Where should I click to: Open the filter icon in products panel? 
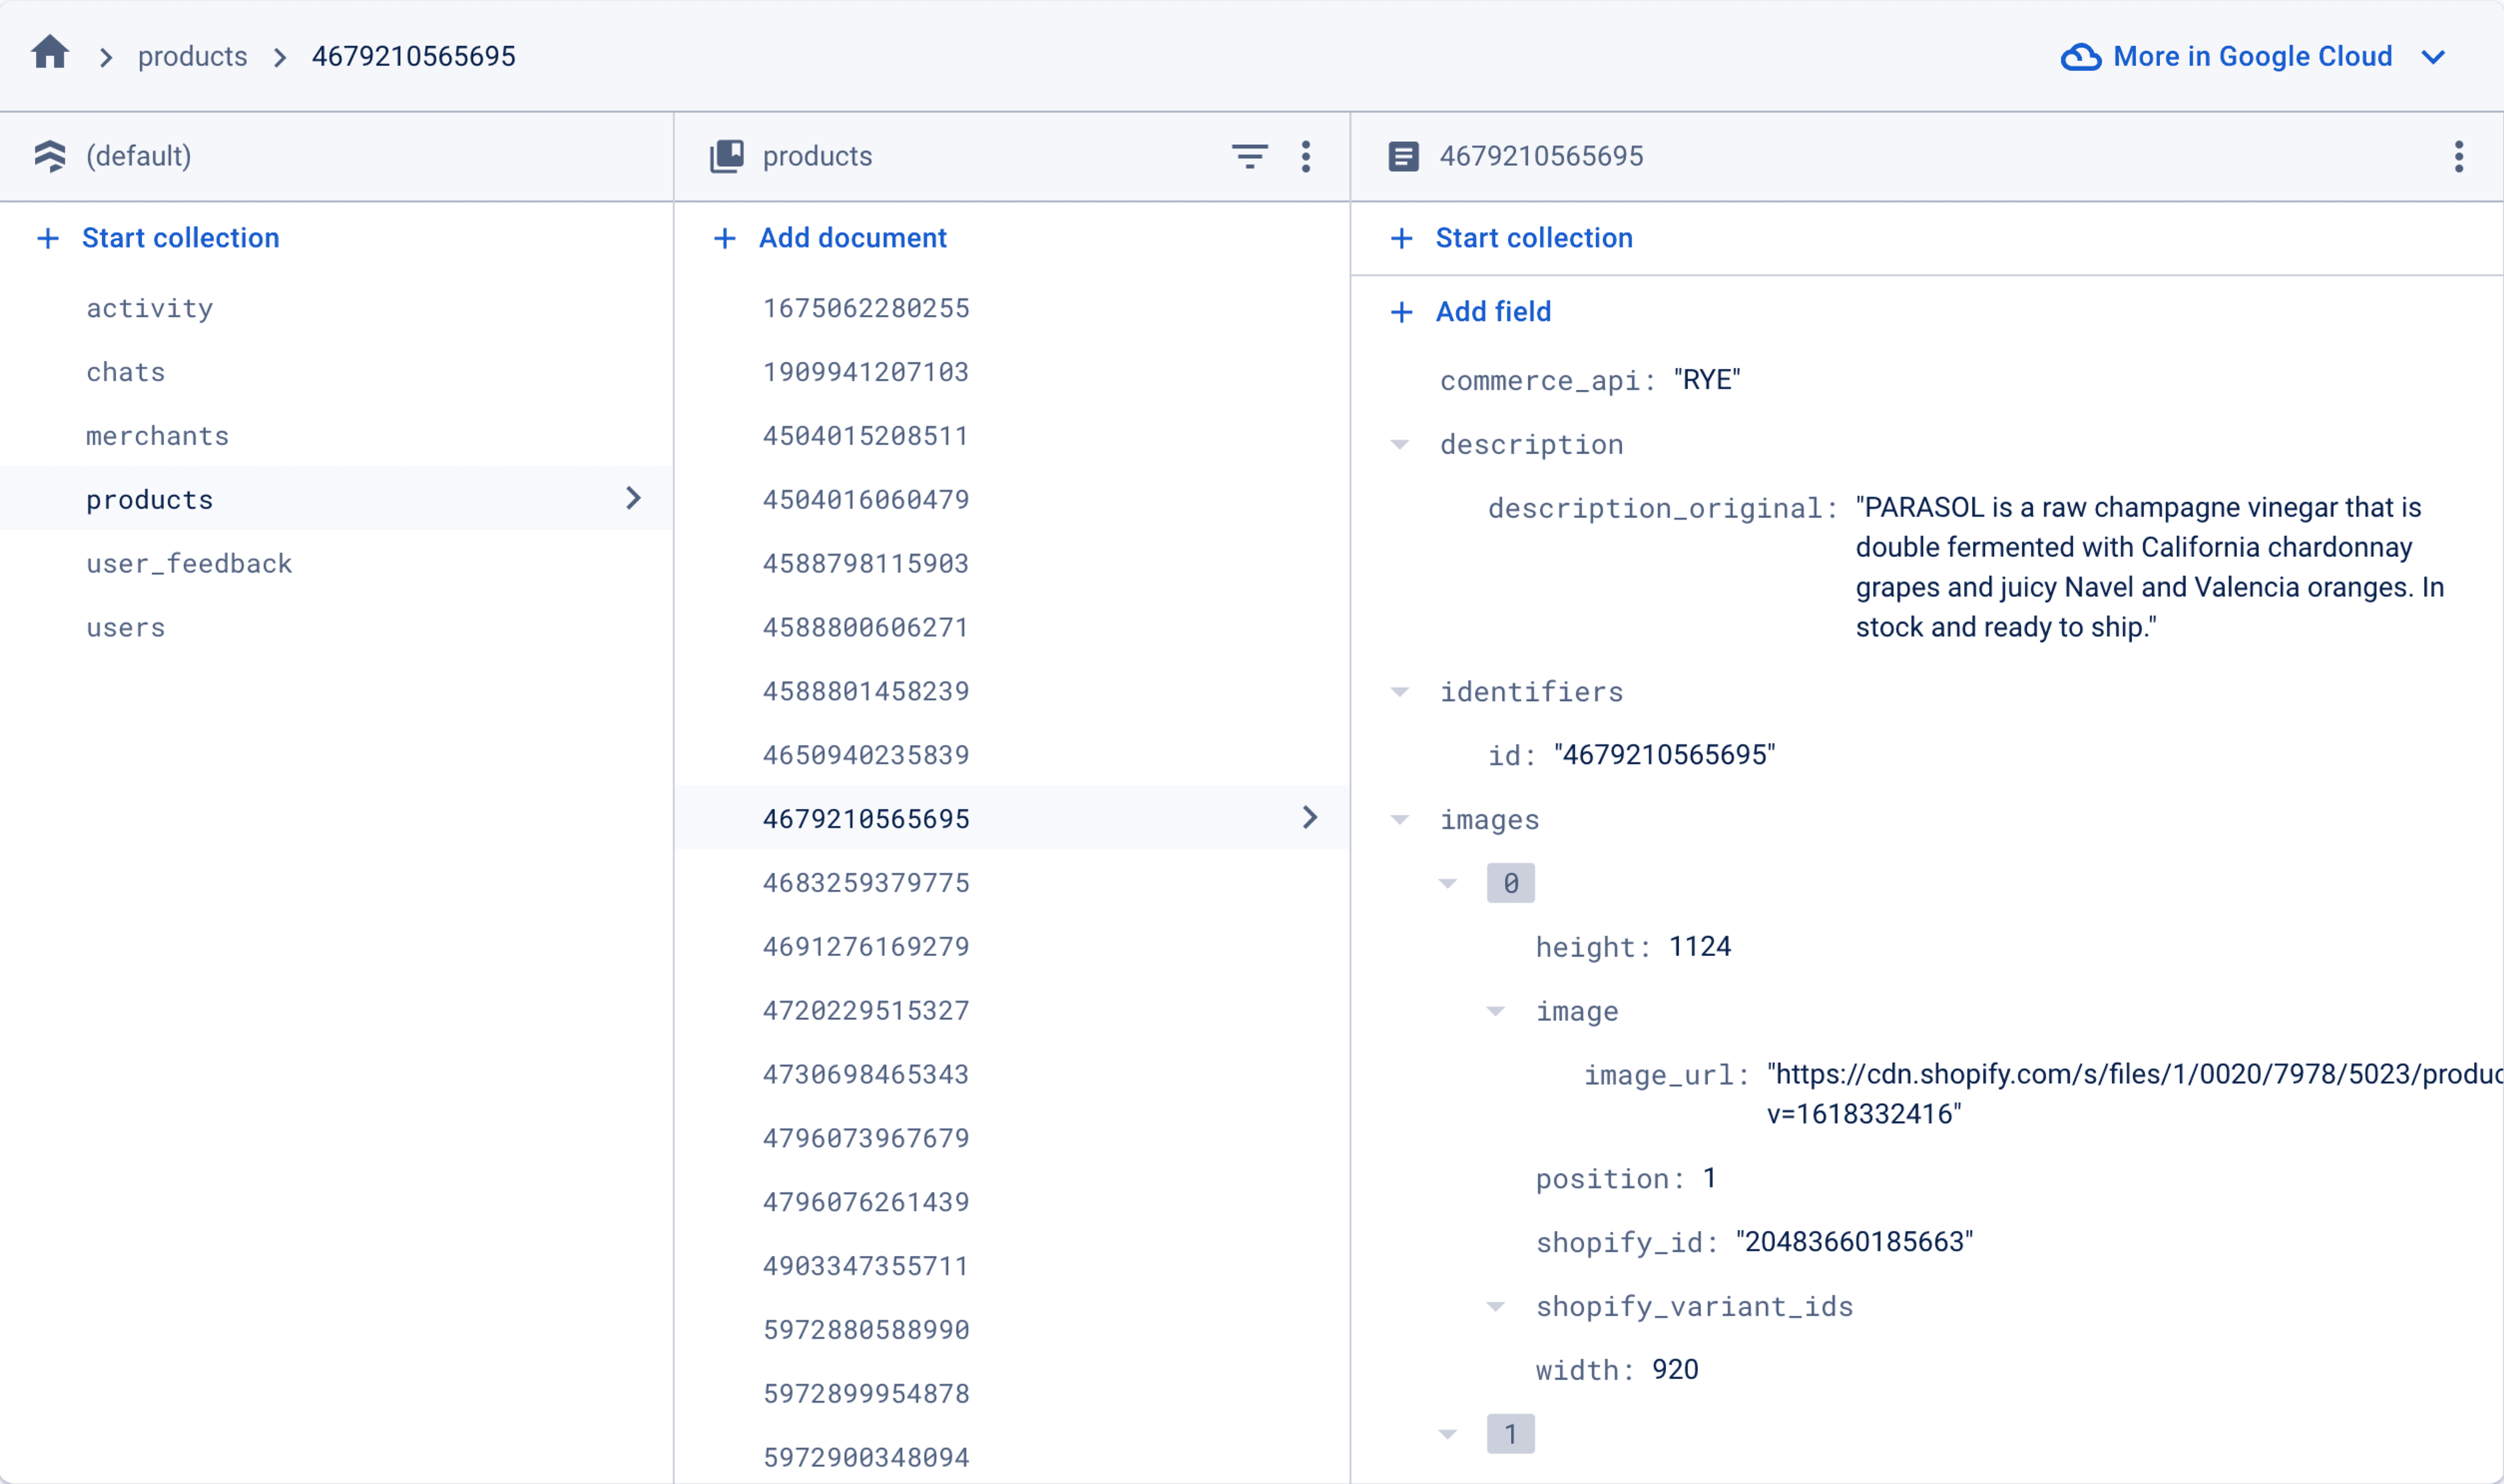click(x=1249, y=156)
